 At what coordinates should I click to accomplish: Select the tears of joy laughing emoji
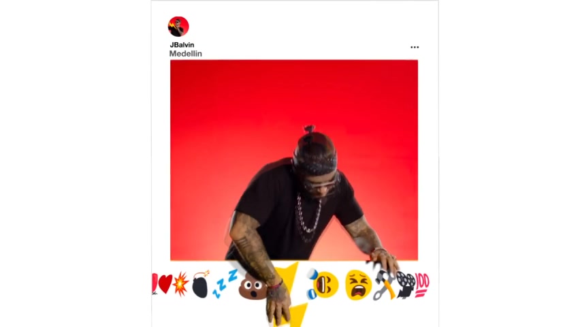tap(323, 284)
